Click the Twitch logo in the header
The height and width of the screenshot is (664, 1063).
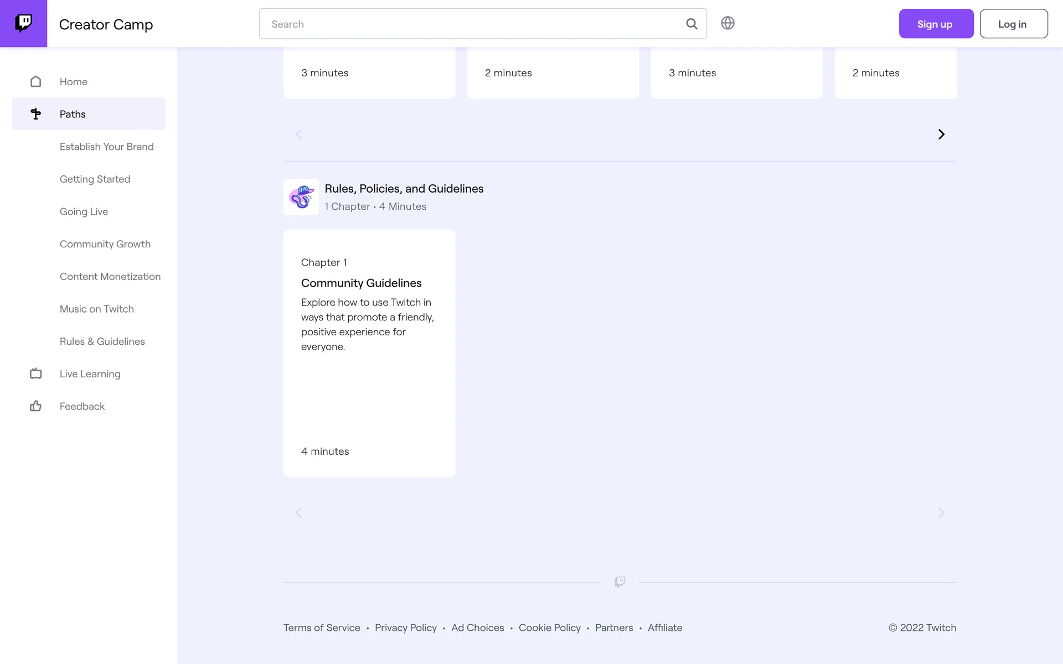23,23
